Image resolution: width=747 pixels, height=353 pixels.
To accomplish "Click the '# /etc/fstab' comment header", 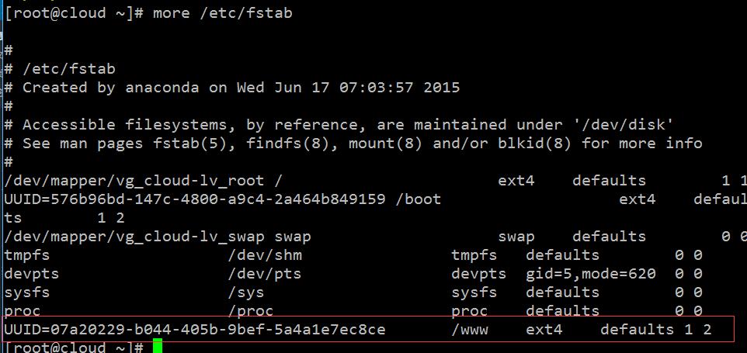I will (60, 70).
